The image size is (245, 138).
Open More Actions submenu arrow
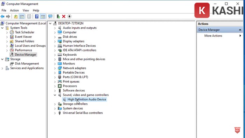coord(240,36)
